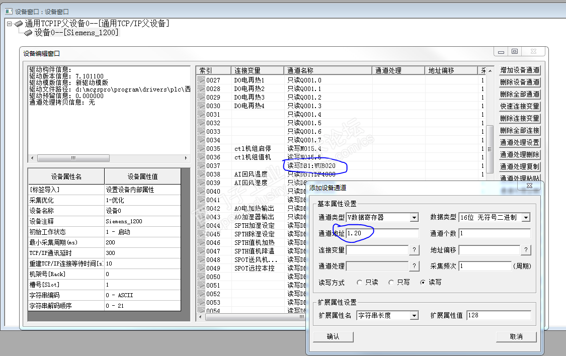This screenshot has height=356, width=566.
Task: Click 通道处理复制 button
Action: (x=520, y=166)
